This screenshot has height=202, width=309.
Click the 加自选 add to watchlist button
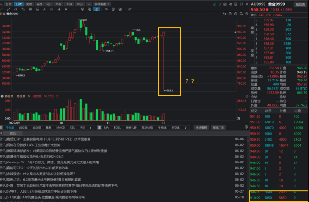[x=300, y=4]
